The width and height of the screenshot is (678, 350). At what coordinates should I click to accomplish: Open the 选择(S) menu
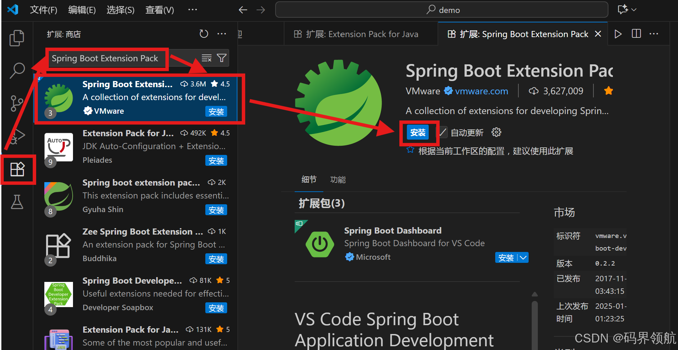(x=120, y=10)
